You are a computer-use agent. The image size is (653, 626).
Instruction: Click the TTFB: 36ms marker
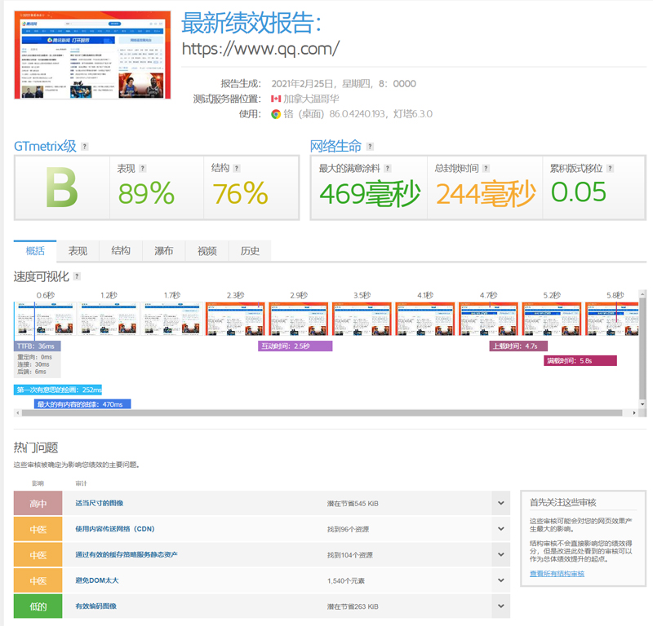[x=37, y=346]
